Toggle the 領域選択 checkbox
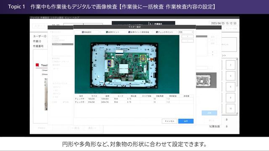 point(83,32)
